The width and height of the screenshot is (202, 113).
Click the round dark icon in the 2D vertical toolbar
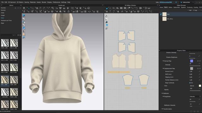(x=107, y=22)
